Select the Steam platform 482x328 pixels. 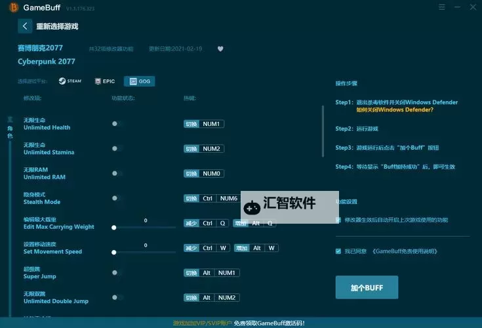click(70, 81)
